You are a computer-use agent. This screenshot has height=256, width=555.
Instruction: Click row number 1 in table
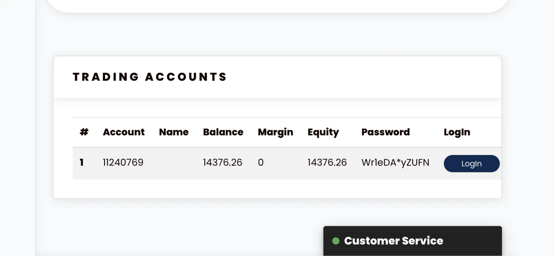[x=82, y=163]
